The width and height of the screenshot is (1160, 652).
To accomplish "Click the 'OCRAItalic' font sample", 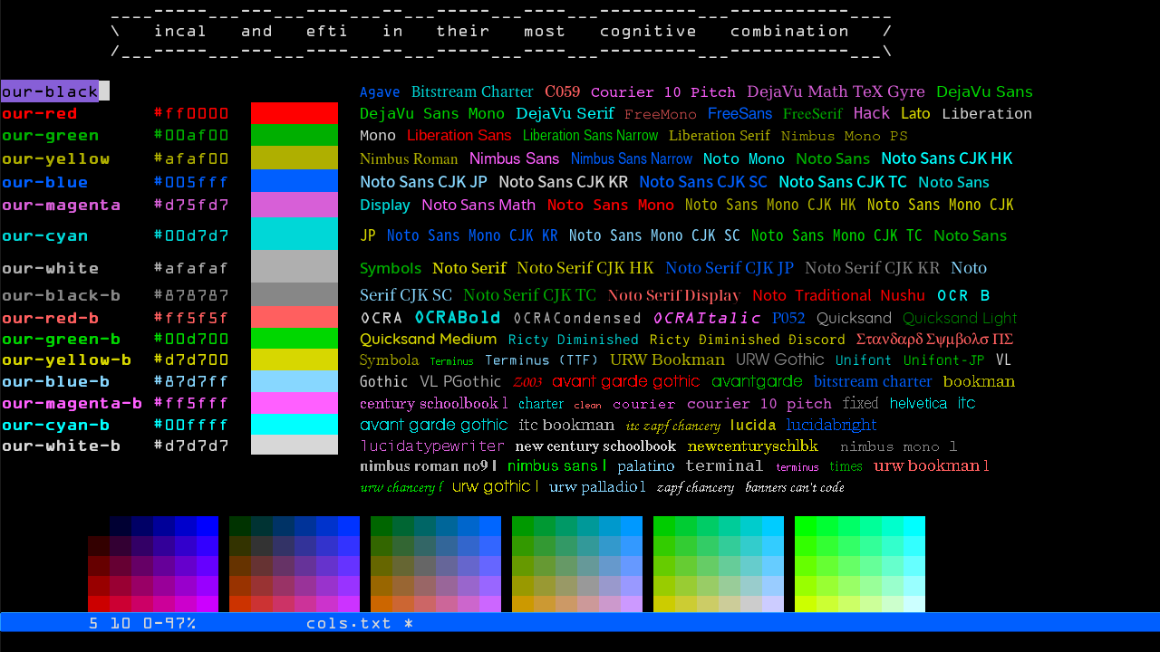I will [x=707, y=318].
